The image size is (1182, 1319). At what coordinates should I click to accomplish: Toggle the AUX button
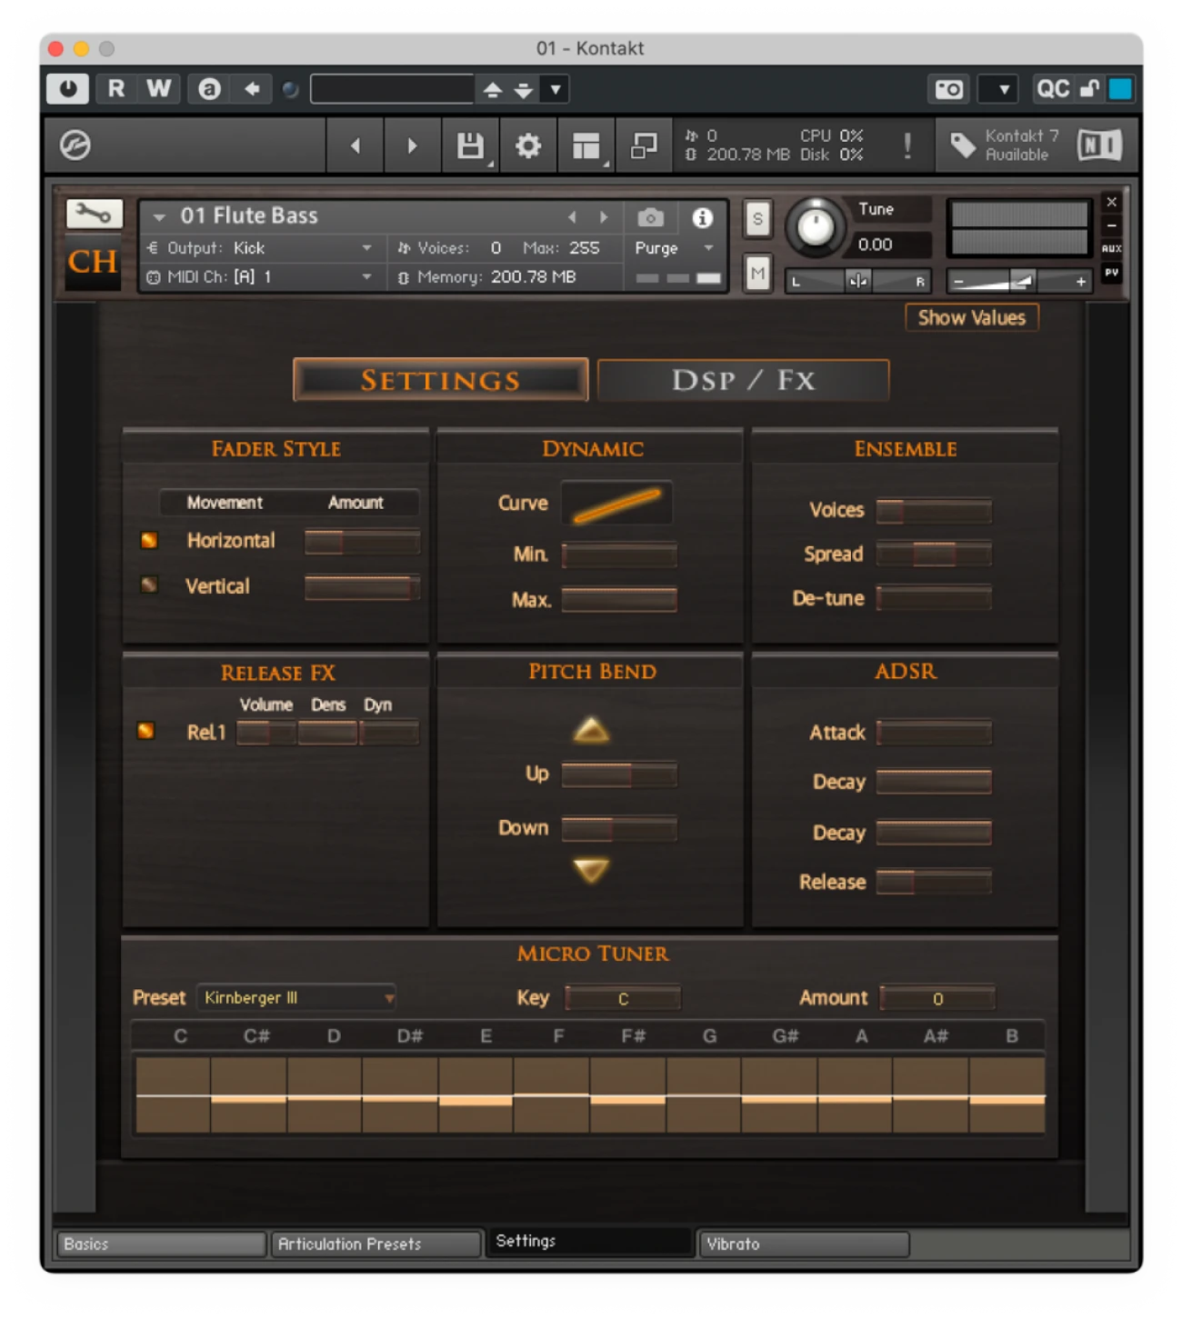(x=1111, y=248)
